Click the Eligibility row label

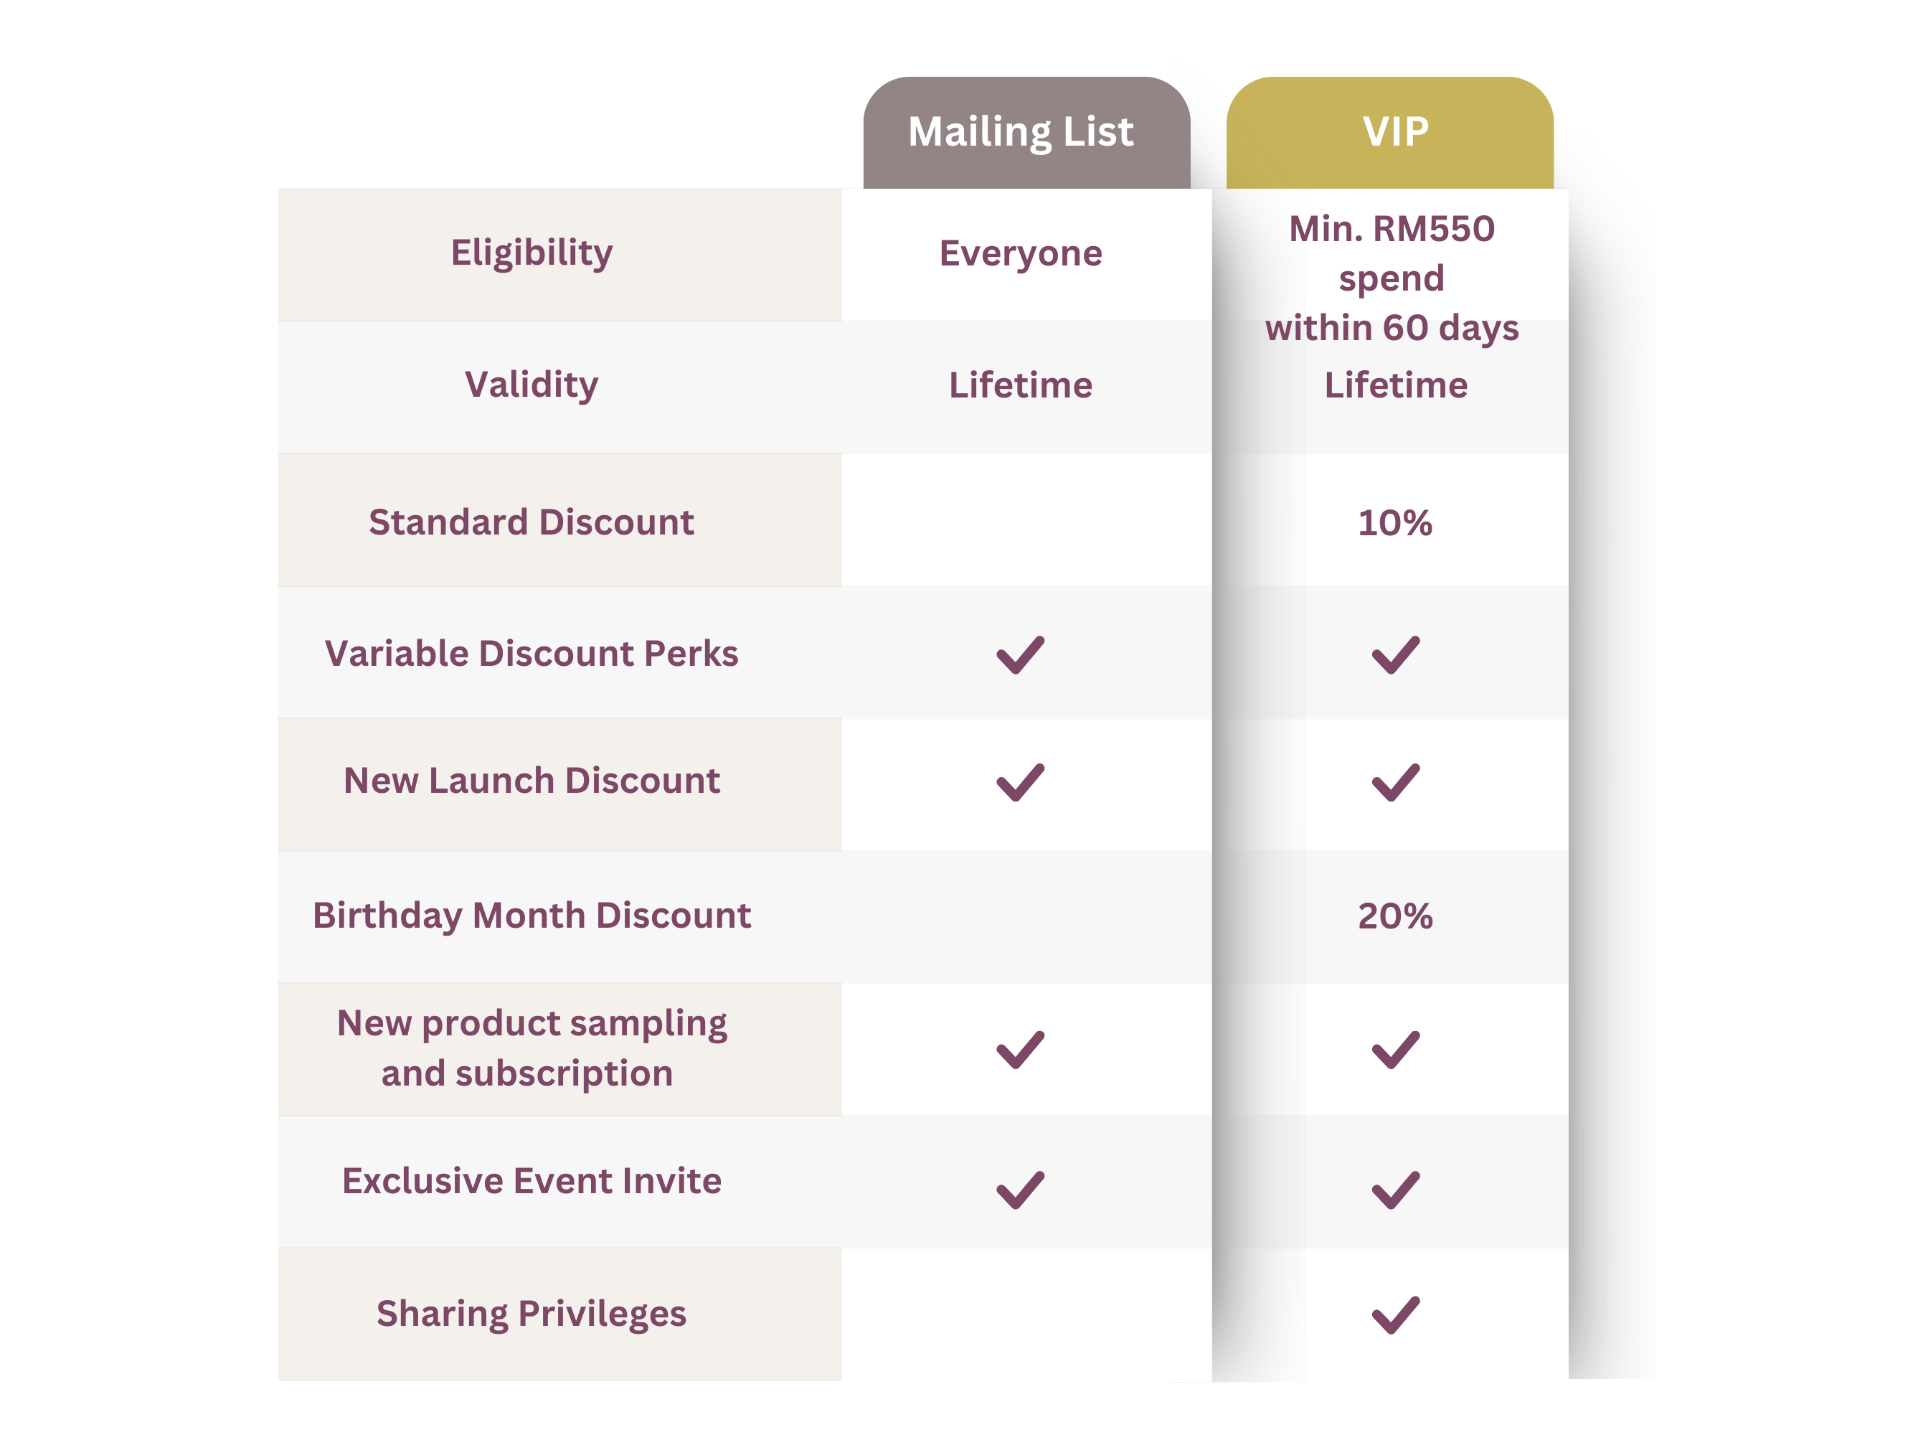531,253
